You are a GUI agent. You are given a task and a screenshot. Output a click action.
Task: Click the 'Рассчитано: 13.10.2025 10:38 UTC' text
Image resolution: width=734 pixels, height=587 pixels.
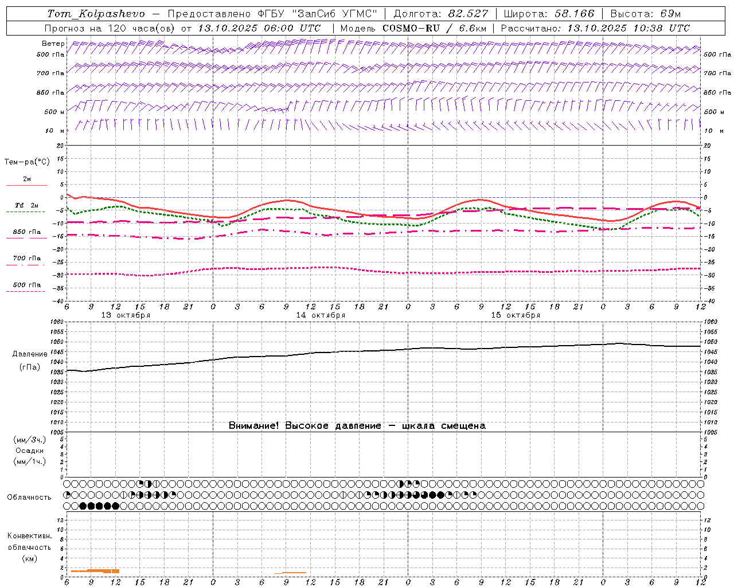pyautogui.click(x=595, y=28)
